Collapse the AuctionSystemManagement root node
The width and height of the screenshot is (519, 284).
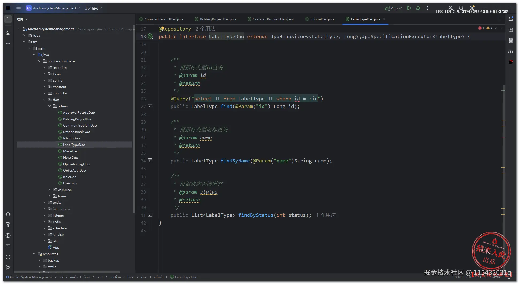pyautogui.click(x=19, y=29)
